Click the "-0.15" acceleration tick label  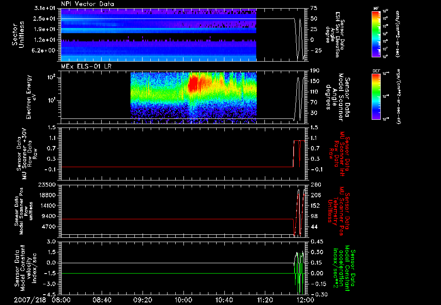(x=319, y=284)
